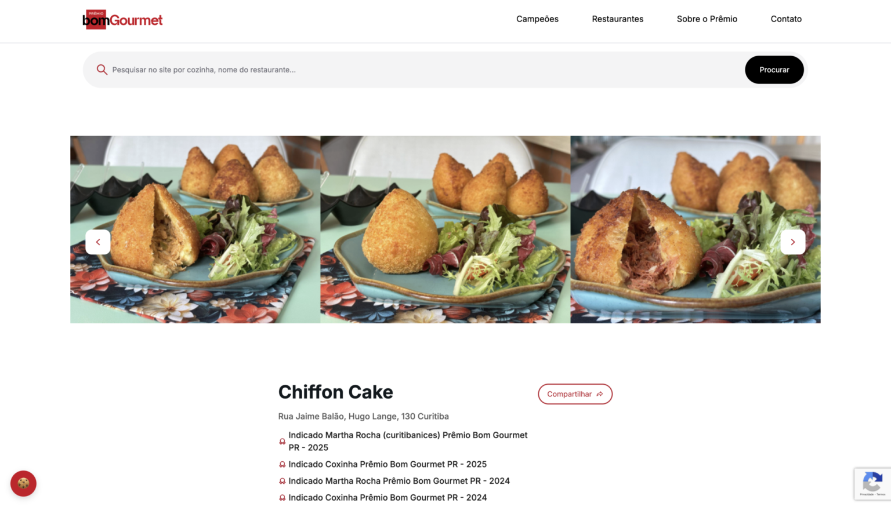
Task: Open Sobre o Prêmio page
Action: pos(707,19)
